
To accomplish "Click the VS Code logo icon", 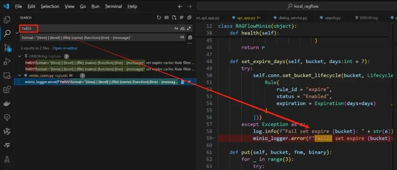I will (x=6, y=6).
